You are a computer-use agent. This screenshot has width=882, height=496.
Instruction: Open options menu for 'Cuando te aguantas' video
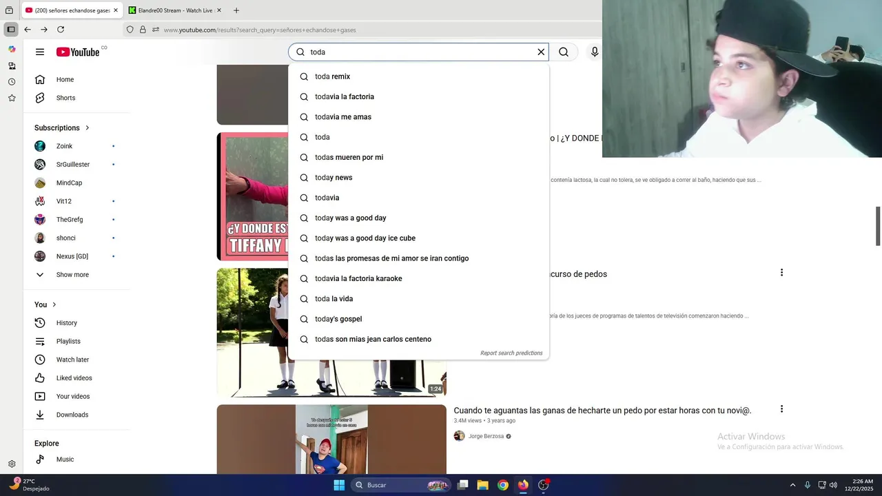(781, 409)
